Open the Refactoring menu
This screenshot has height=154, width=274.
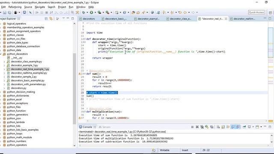[15, 7]
